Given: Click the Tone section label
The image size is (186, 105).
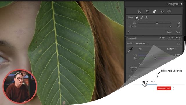Looking at the screenshot, I should click(x=141, y=64).
